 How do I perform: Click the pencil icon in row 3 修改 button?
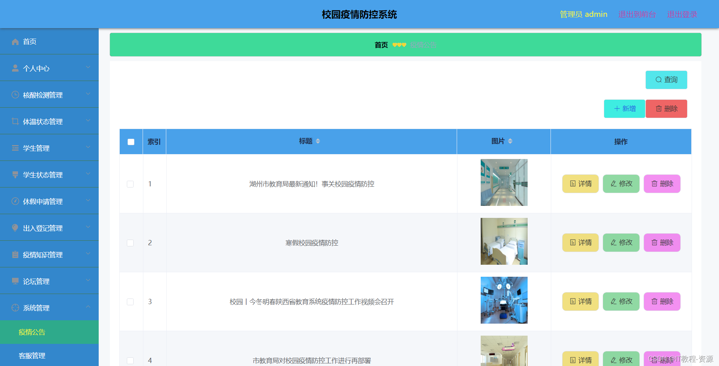click(614, 301)
